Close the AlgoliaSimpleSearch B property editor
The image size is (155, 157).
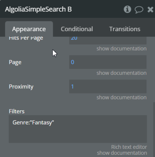150,10
